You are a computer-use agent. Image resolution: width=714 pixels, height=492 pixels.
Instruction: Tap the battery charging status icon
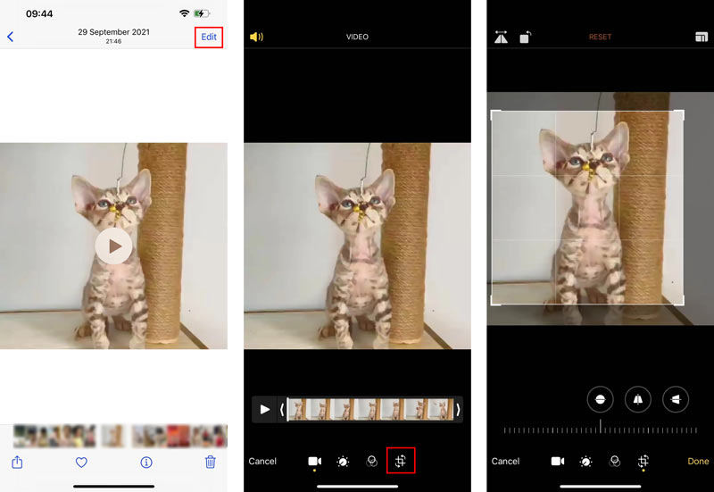tap(202, 13)
